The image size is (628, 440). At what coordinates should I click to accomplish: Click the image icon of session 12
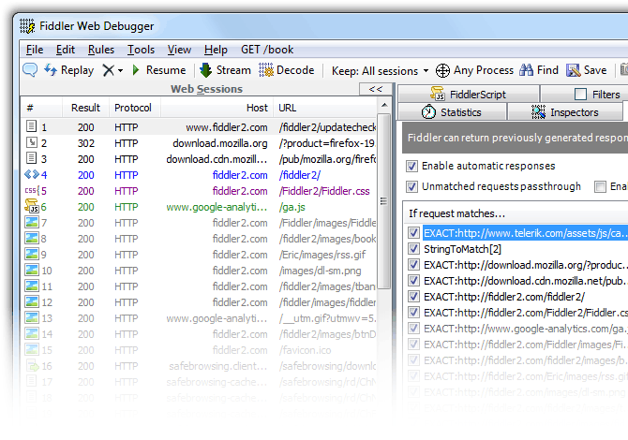point(32,302)
